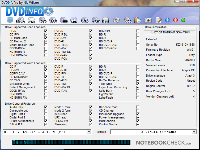Select Atapi / IDE connection value
Viewport: 200px width, 150px height.
[188, 70]
